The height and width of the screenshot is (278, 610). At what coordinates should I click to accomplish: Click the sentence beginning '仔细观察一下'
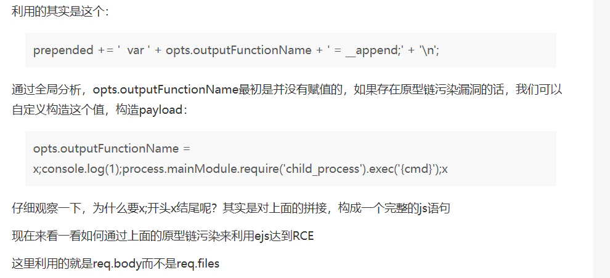point(231,208)
